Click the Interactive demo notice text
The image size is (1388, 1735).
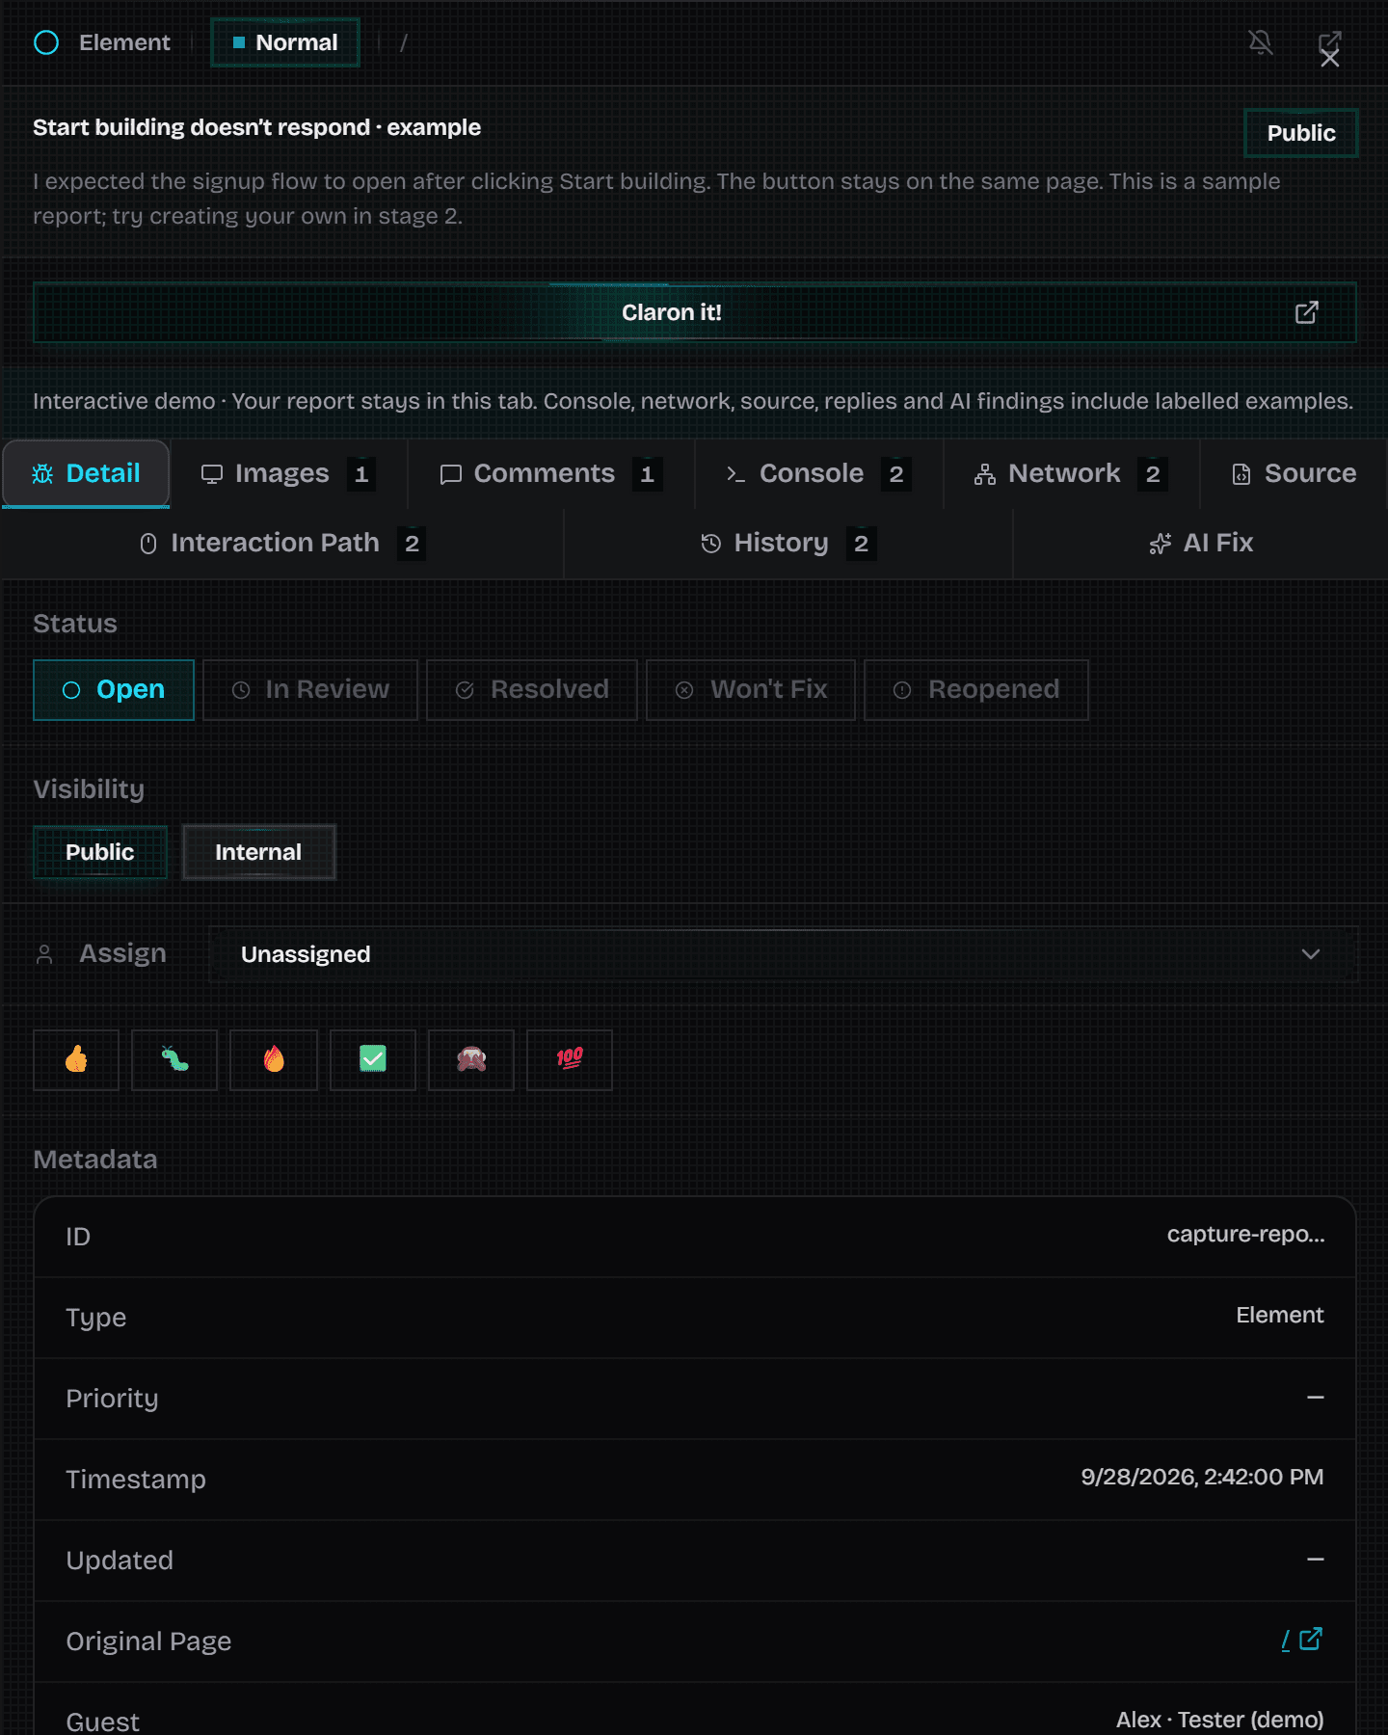tap(693, 401)
